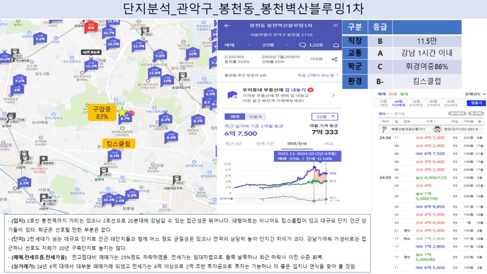This screenshot has width=487, height=274.
Task: Click the 전세가율 평균 marker on the lower chart
Action: coord(326,199)
